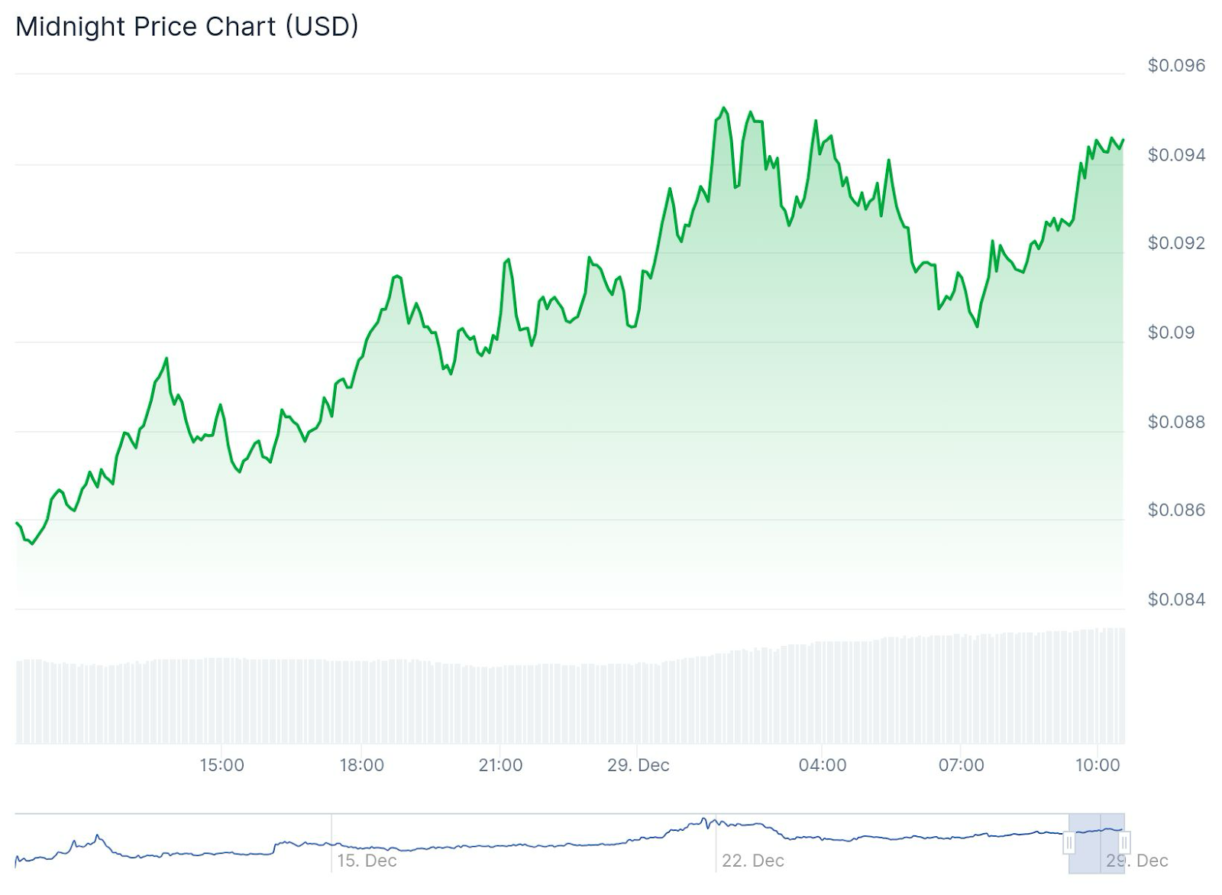Click the left range selector handle
Screen dimensions: 1222x895
[x=1069, y=843]
